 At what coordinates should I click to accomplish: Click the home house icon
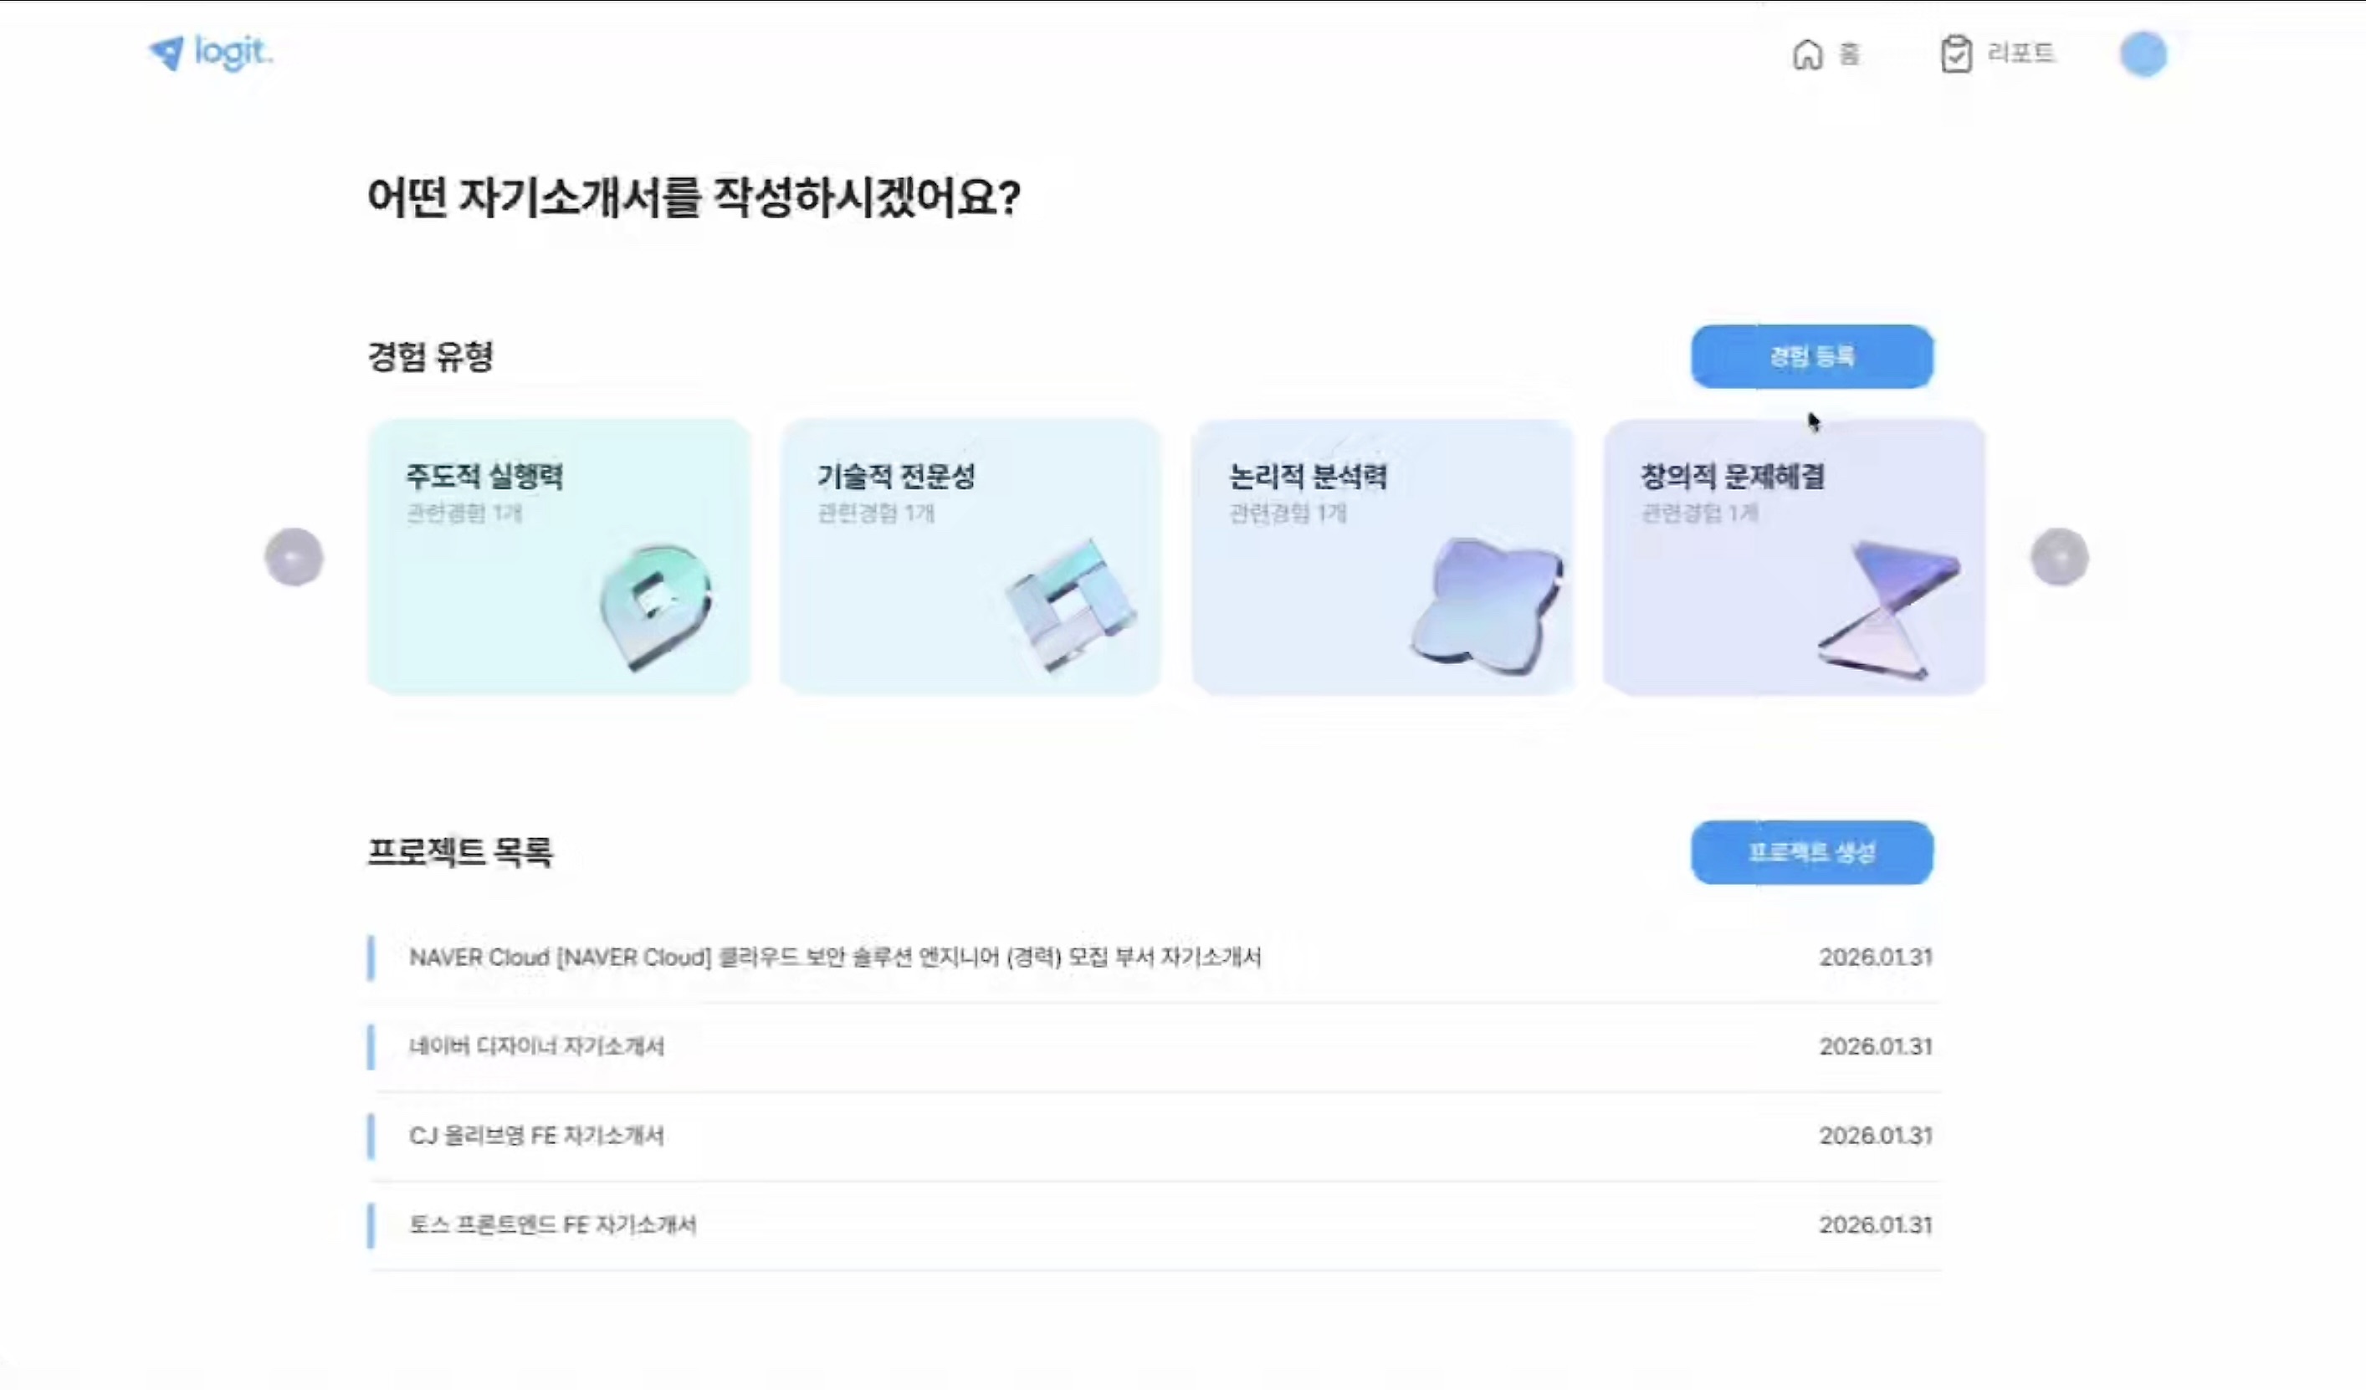pos(1806,54)
